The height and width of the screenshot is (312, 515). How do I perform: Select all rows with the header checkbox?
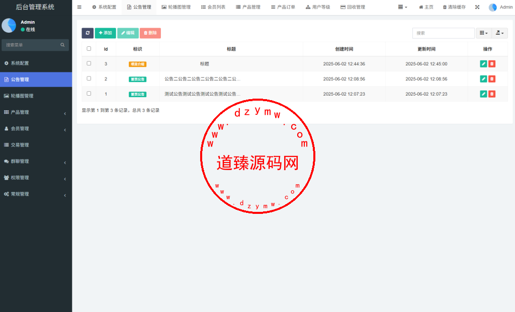pyautogui.click(x=89, y=49)
